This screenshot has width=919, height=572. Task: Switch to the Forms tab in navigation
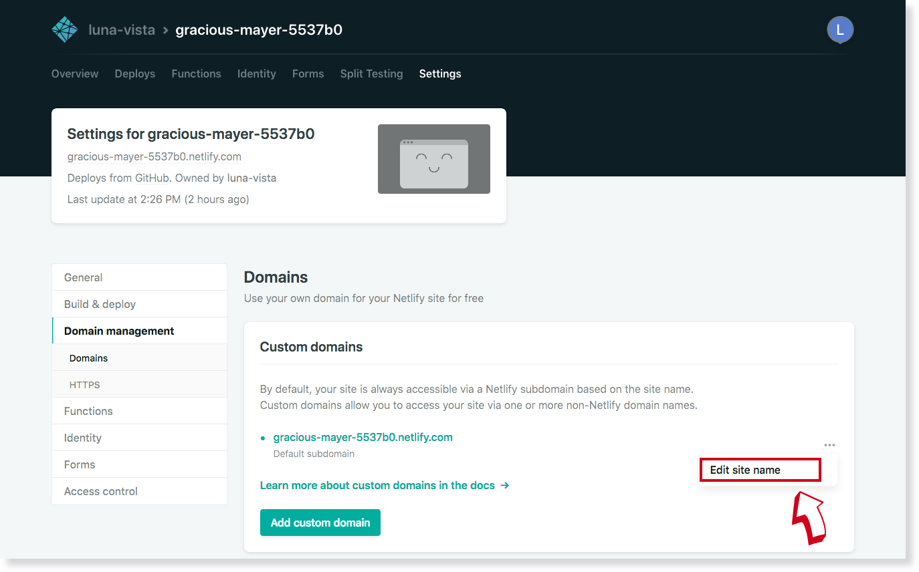pos(308,74)
